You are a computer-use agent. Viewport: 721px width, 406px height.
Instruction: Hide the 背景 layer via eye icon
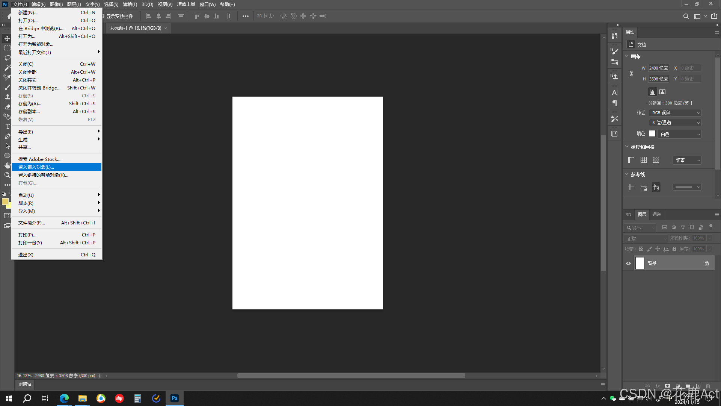tap(628, 263)
